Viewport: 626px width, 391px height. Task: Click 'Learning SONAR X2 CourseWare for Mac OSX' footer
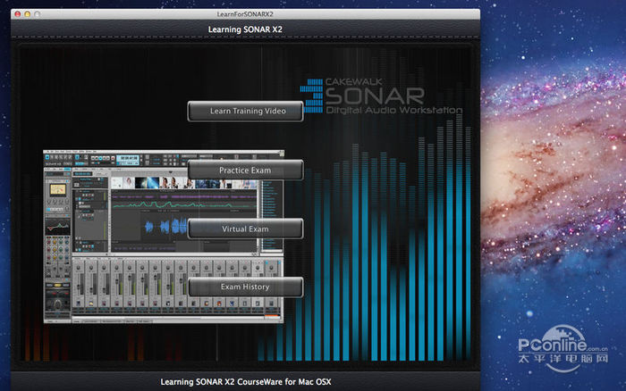(x=246, y=382)
